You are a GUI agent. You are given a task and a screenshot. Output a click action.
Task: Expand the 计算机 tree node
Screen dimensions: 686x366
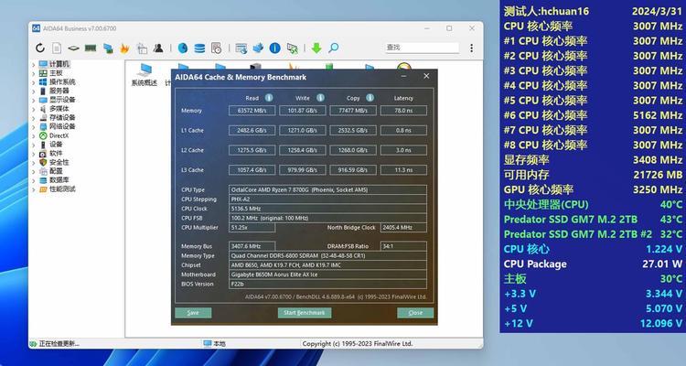[x=34, y=64]
